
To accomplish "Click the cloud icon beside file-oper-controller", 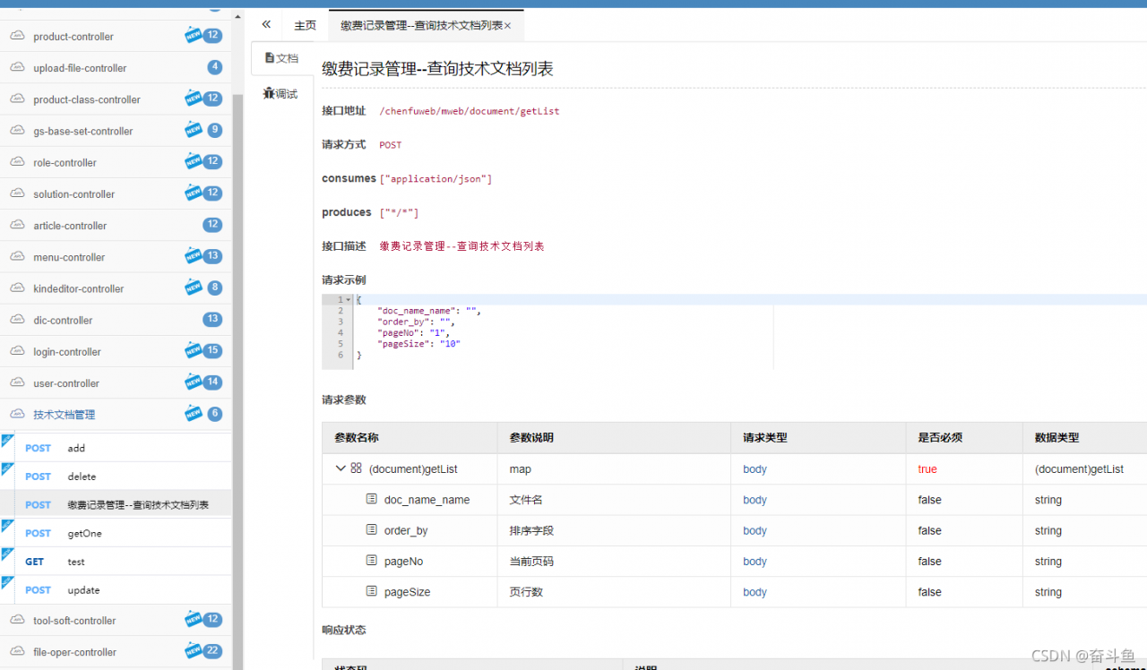I will coord(17,651).
